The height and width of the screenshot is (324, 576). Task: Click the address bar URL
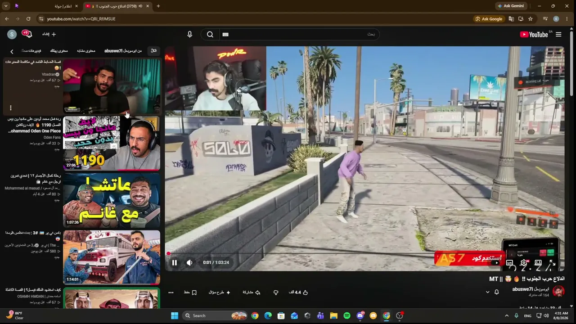81,19
